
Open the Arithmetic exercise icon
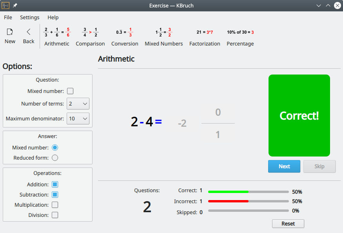[57, 32]
